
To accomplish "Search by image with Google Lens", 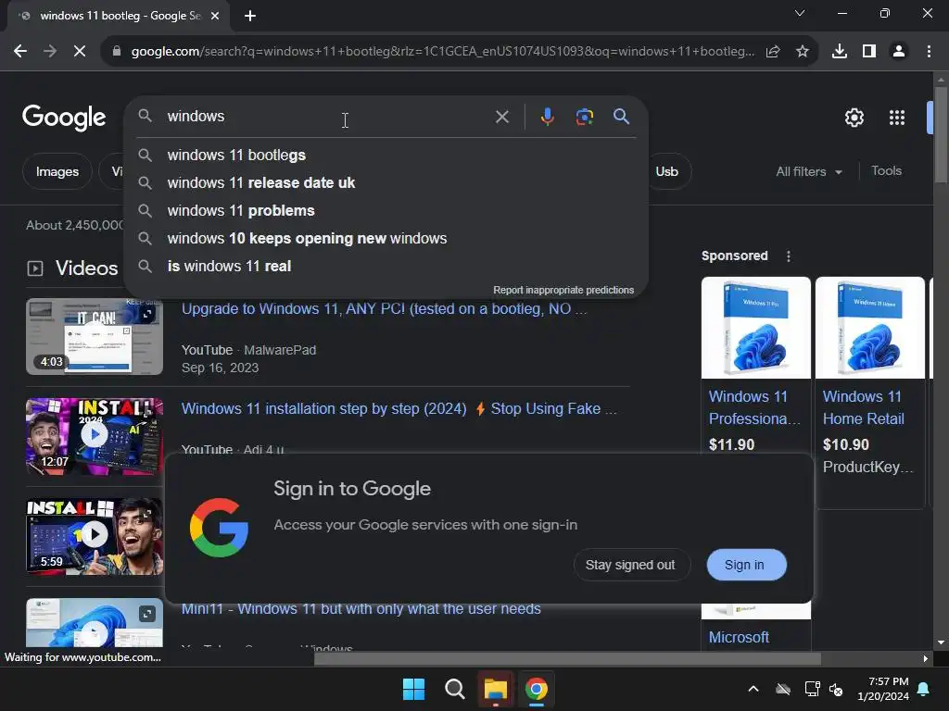I will tap(584, 117).
